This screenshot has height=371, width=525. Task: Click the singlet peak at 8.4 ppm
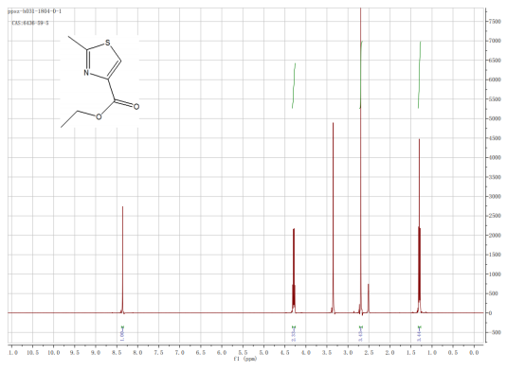click(122, 260)
